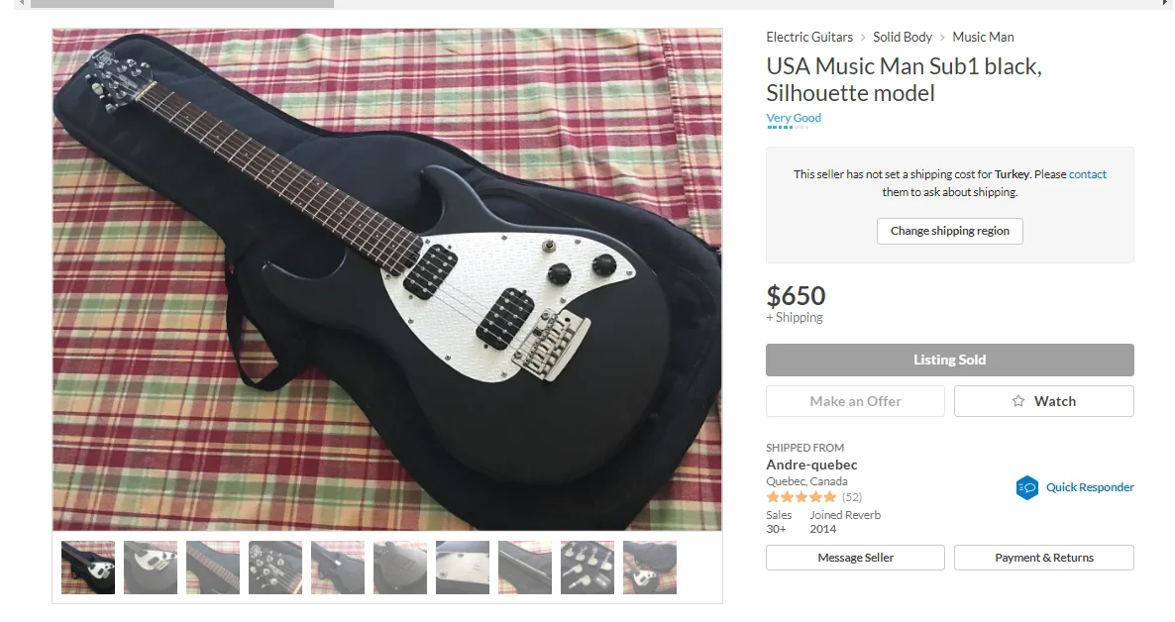Select the last thumbnail in the gallery row
This screenshot has height=622, width=1175.
tap(650, 568)
